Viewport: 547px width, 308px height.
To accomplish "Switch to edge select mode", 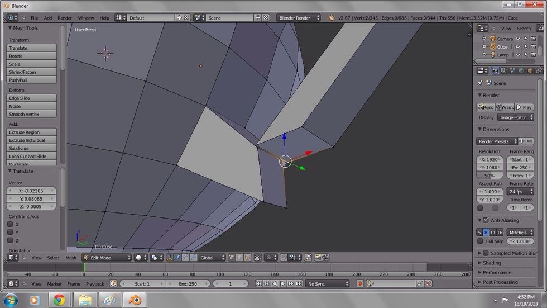I will pos(239,257).
